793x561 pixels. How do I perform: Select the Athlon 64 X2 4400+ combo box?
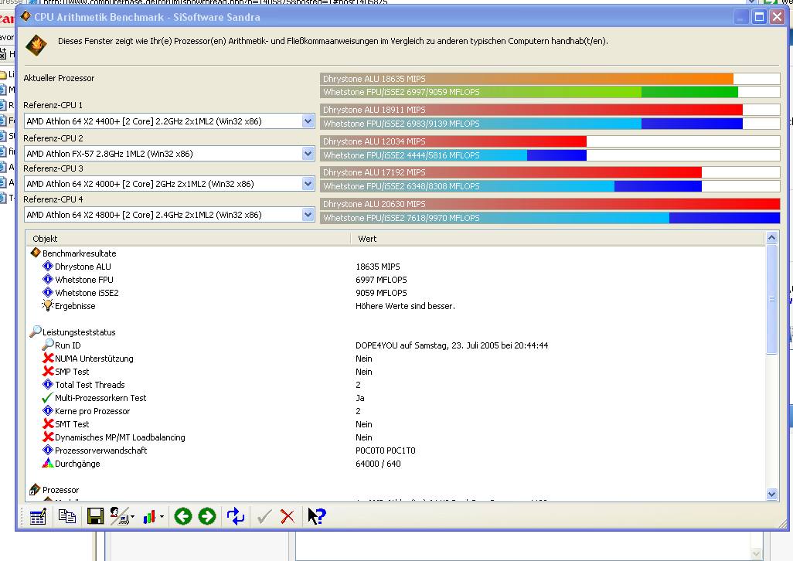pos(169,121)
